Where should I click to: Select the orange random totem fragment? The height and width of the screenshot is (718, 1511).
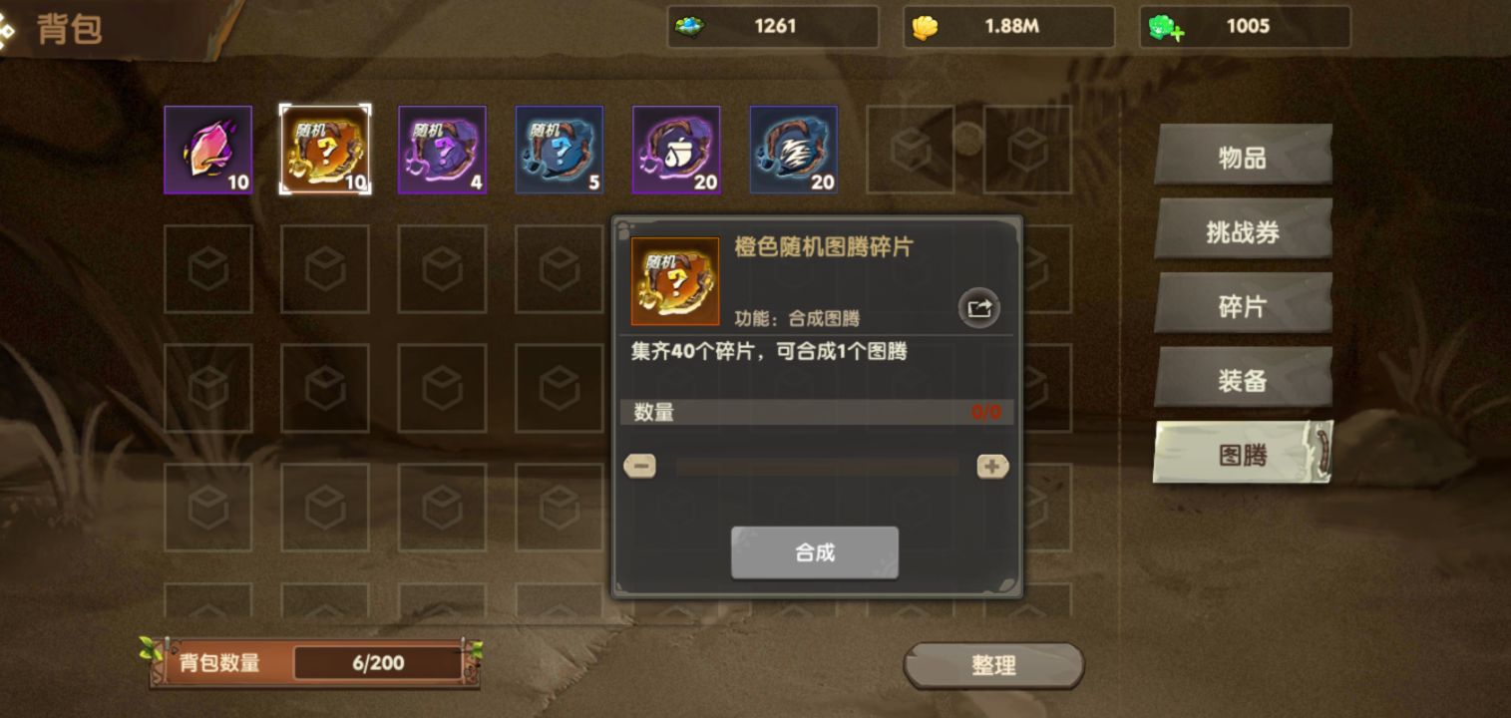point(325,150)
